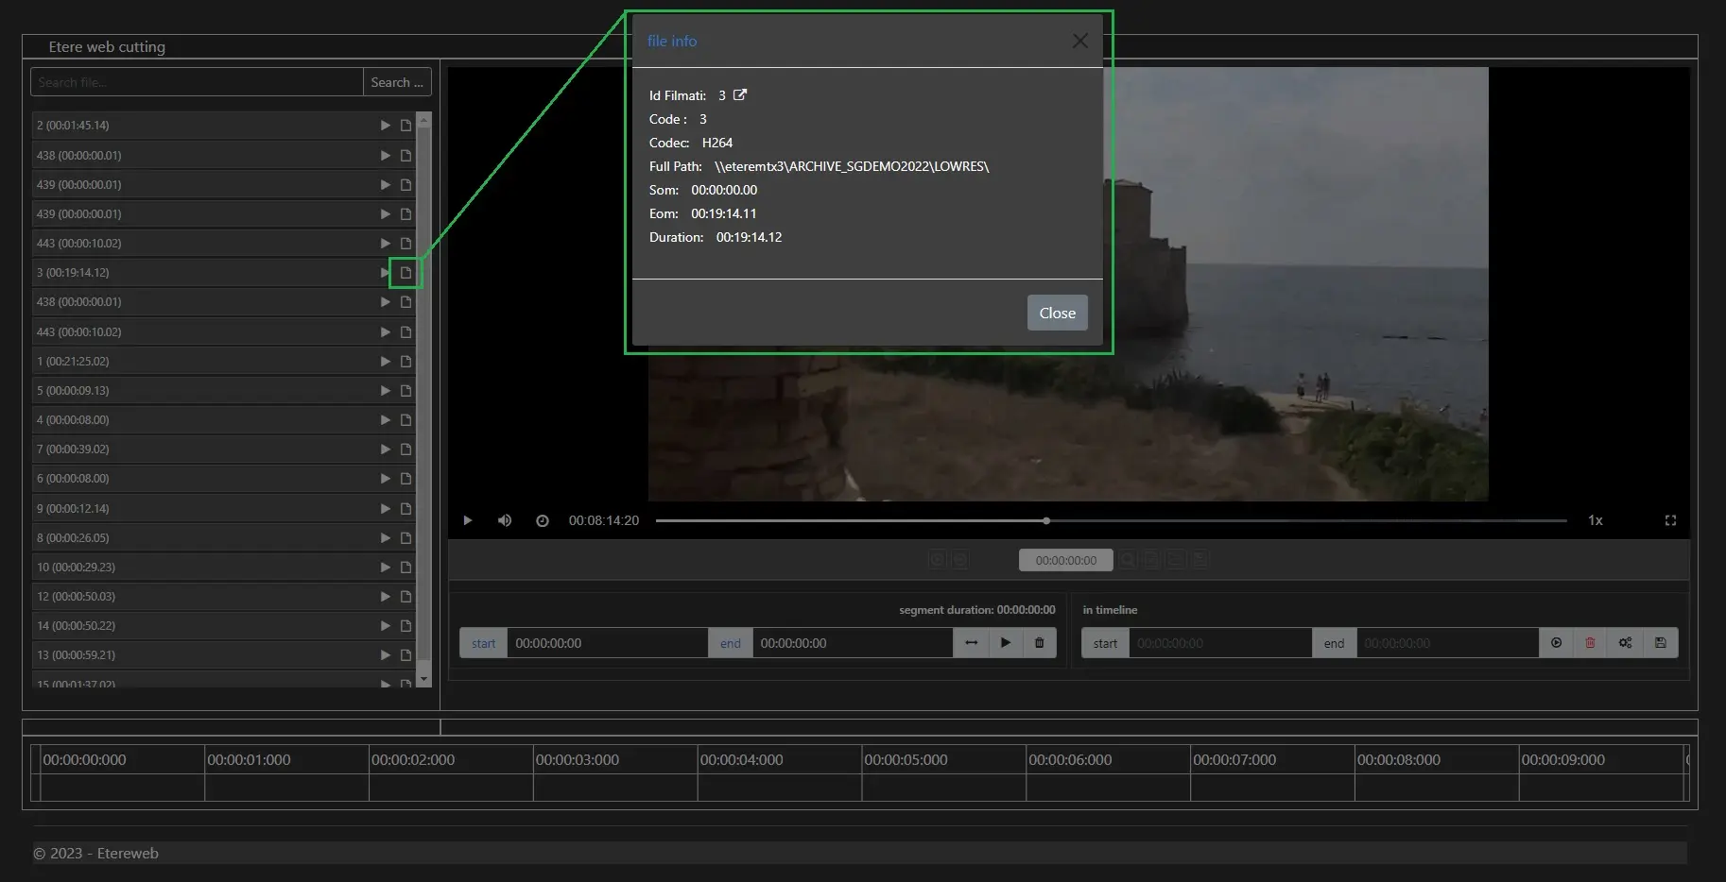Click the segment span arrows icon

point(971,643)
